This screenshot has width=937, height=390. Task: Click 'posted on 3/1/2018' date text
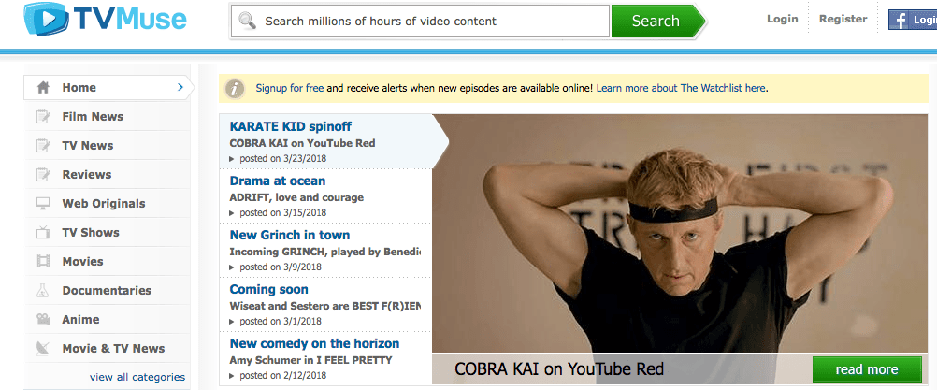(x=281, y=322)
